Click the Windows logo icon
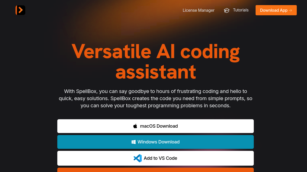The width and height of the screenshot is (307, 172). pyautogui.click(x=134, y=142)
